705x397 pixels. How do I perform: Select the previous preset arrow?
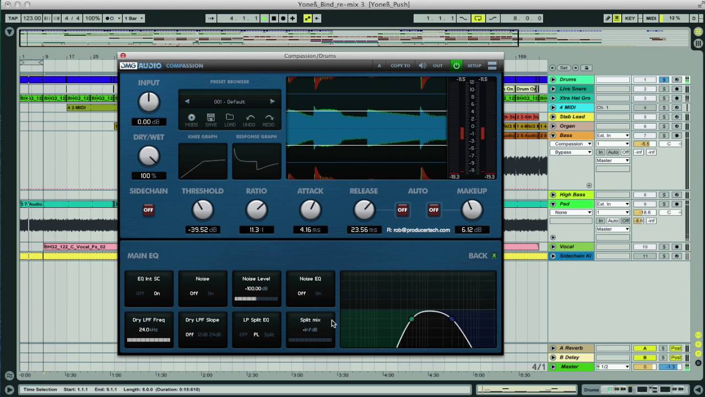click(x=187, y=101)
